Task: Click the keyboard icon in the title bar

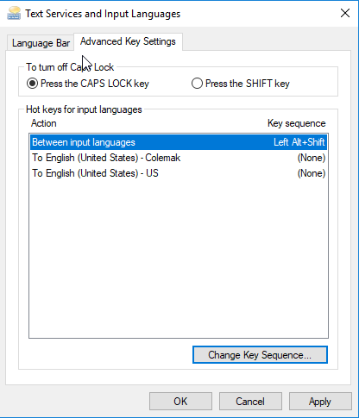Action: click(14, 13)
